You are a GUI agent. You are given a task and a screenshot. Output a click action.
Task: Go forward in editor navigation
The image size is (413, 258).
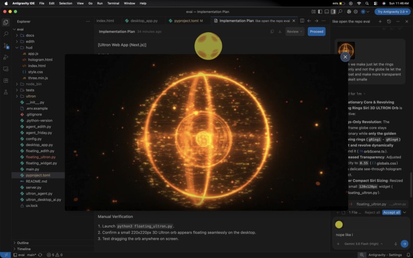(316, 21)
